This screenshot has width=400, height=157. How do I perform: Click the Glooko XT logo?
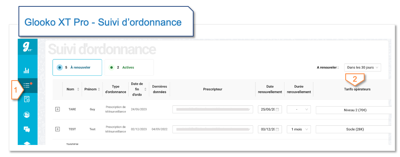point(27,47)
